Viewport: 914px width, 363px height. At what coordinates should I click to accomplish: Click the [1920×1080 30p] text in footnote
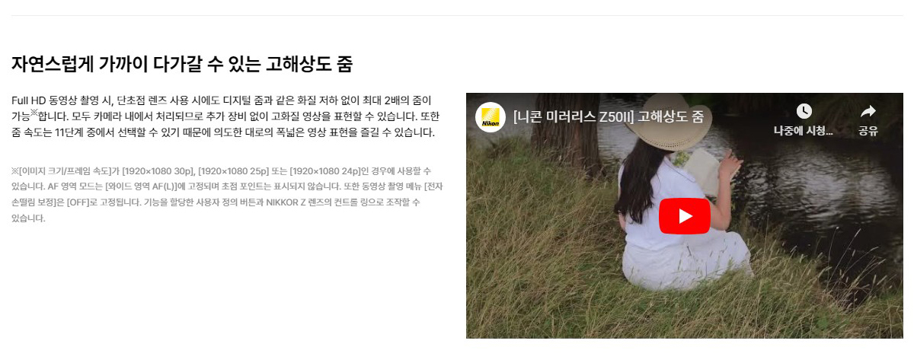157,170
